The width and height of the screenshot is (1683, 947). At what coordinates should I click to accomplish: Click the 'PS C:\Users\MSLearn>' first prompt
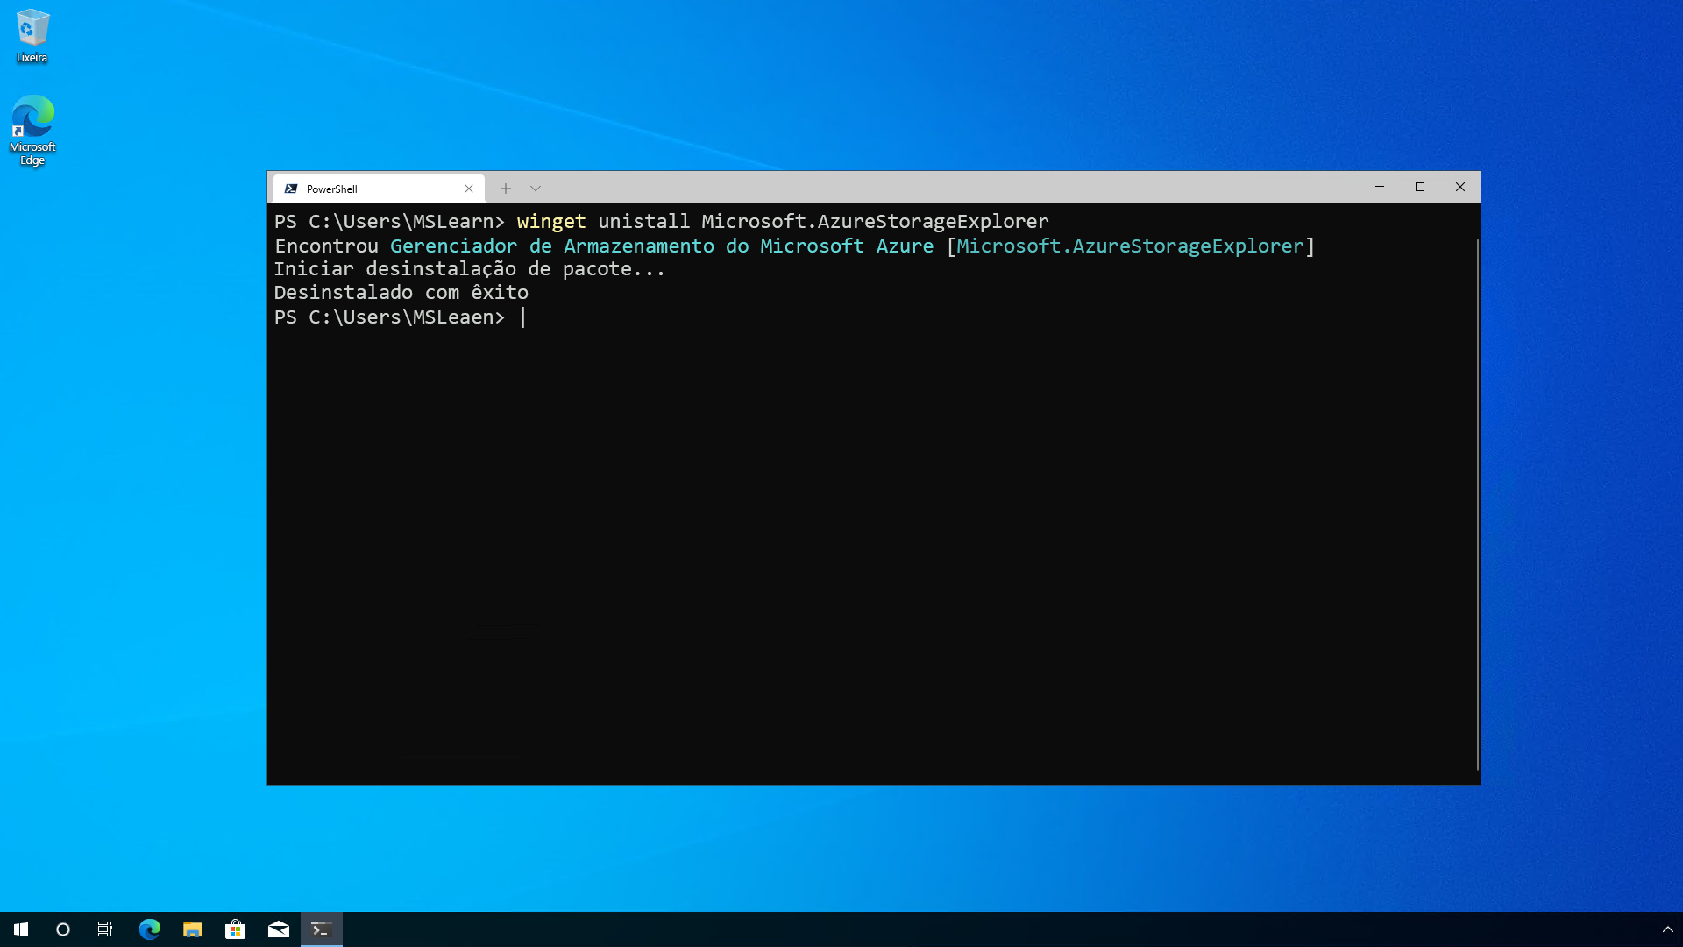click(x=390, y=222)
